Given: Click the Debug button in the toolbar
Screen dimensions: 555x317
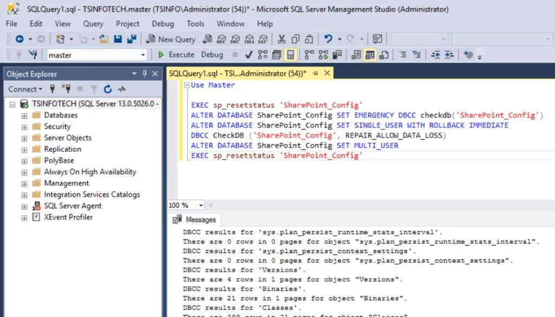Looking at the screenshot, I should click(212, 55).
